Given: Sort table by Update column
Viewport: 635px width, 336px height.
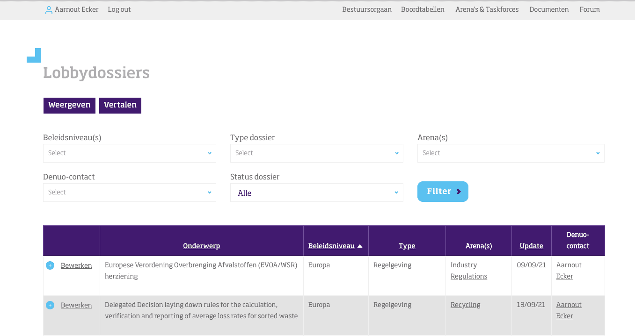Looking at the screenshot, I should click(532, 246).
